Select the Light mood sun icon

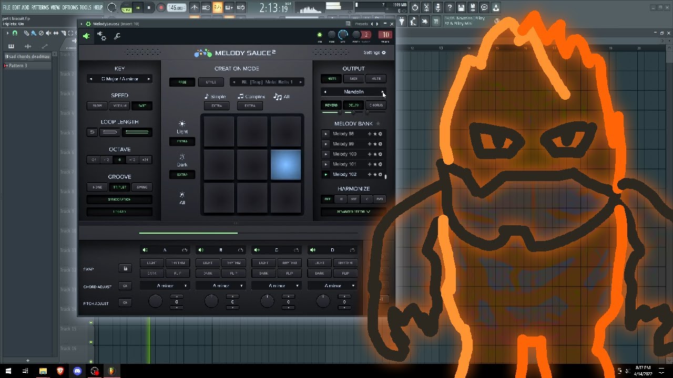tap(182, 124)
